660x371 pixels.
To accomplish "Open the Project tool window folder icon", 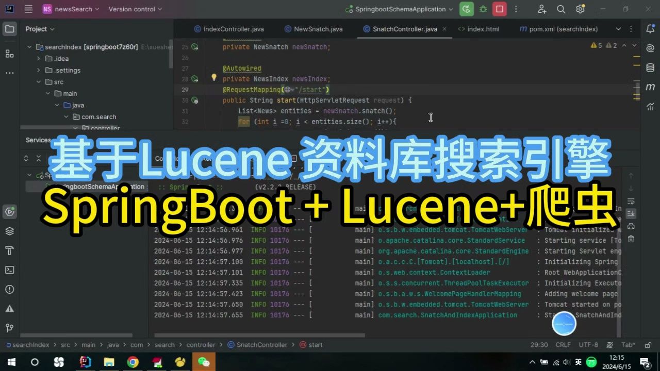I will click(x=9, y=29).
